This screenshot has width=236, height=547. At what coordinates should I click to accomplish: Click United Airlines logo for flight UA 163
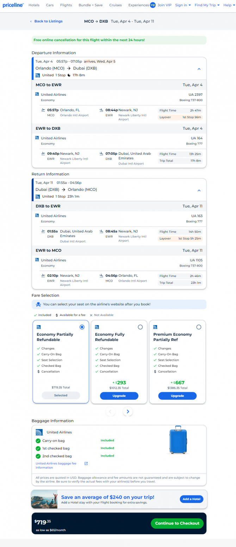tap(37, 216)
